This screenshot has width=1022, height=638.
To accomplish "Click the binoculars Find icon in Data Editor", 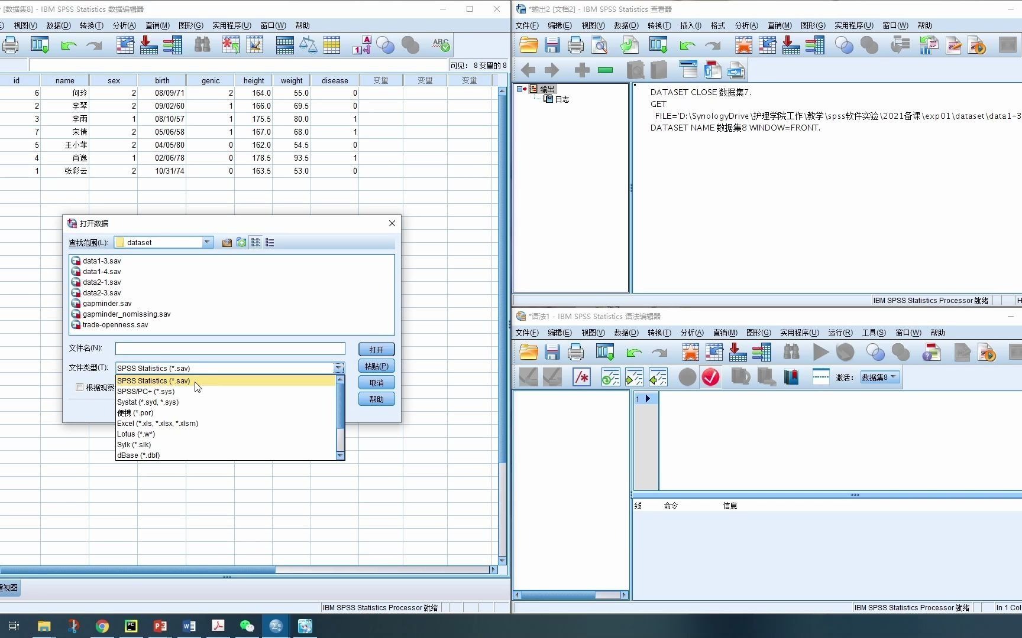I will click(202, 45).
